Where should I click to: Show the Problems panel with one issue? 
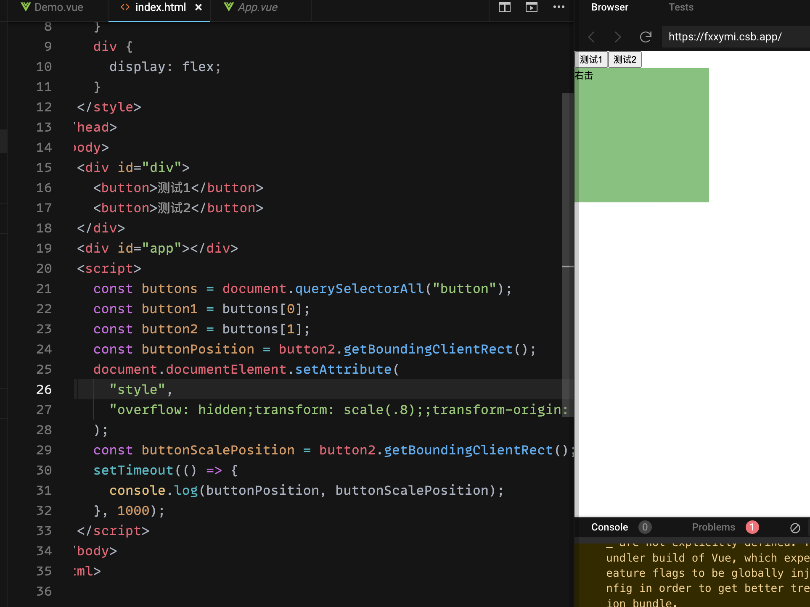coord(713,527)
